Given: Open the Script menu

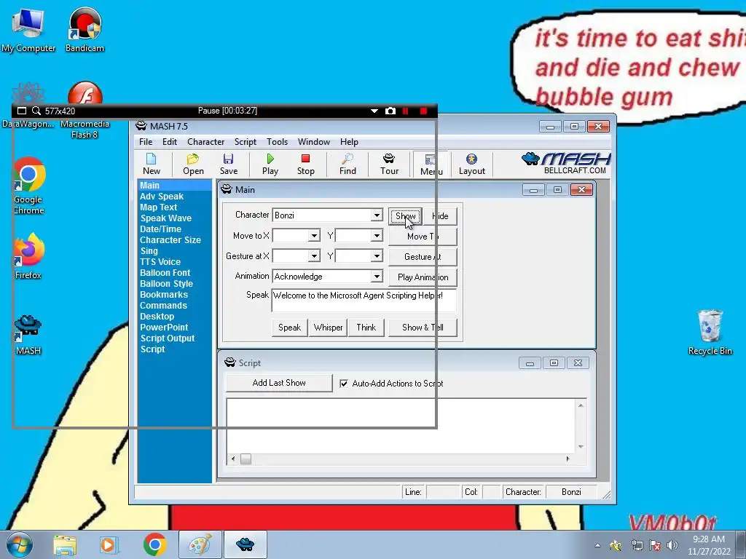Looking at the screenshot, I should (245, 142).
